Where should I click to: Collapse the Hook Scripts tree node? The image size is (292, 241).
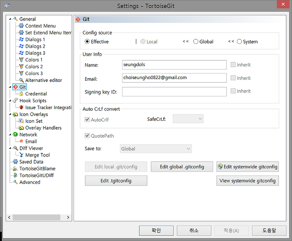(x=10, y=101)
